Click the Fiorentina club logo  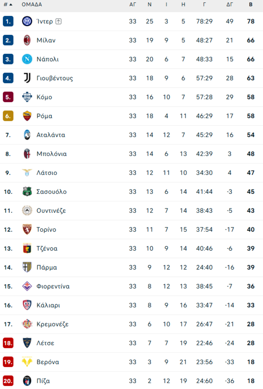pyautogui.click(x=27, y=286)
